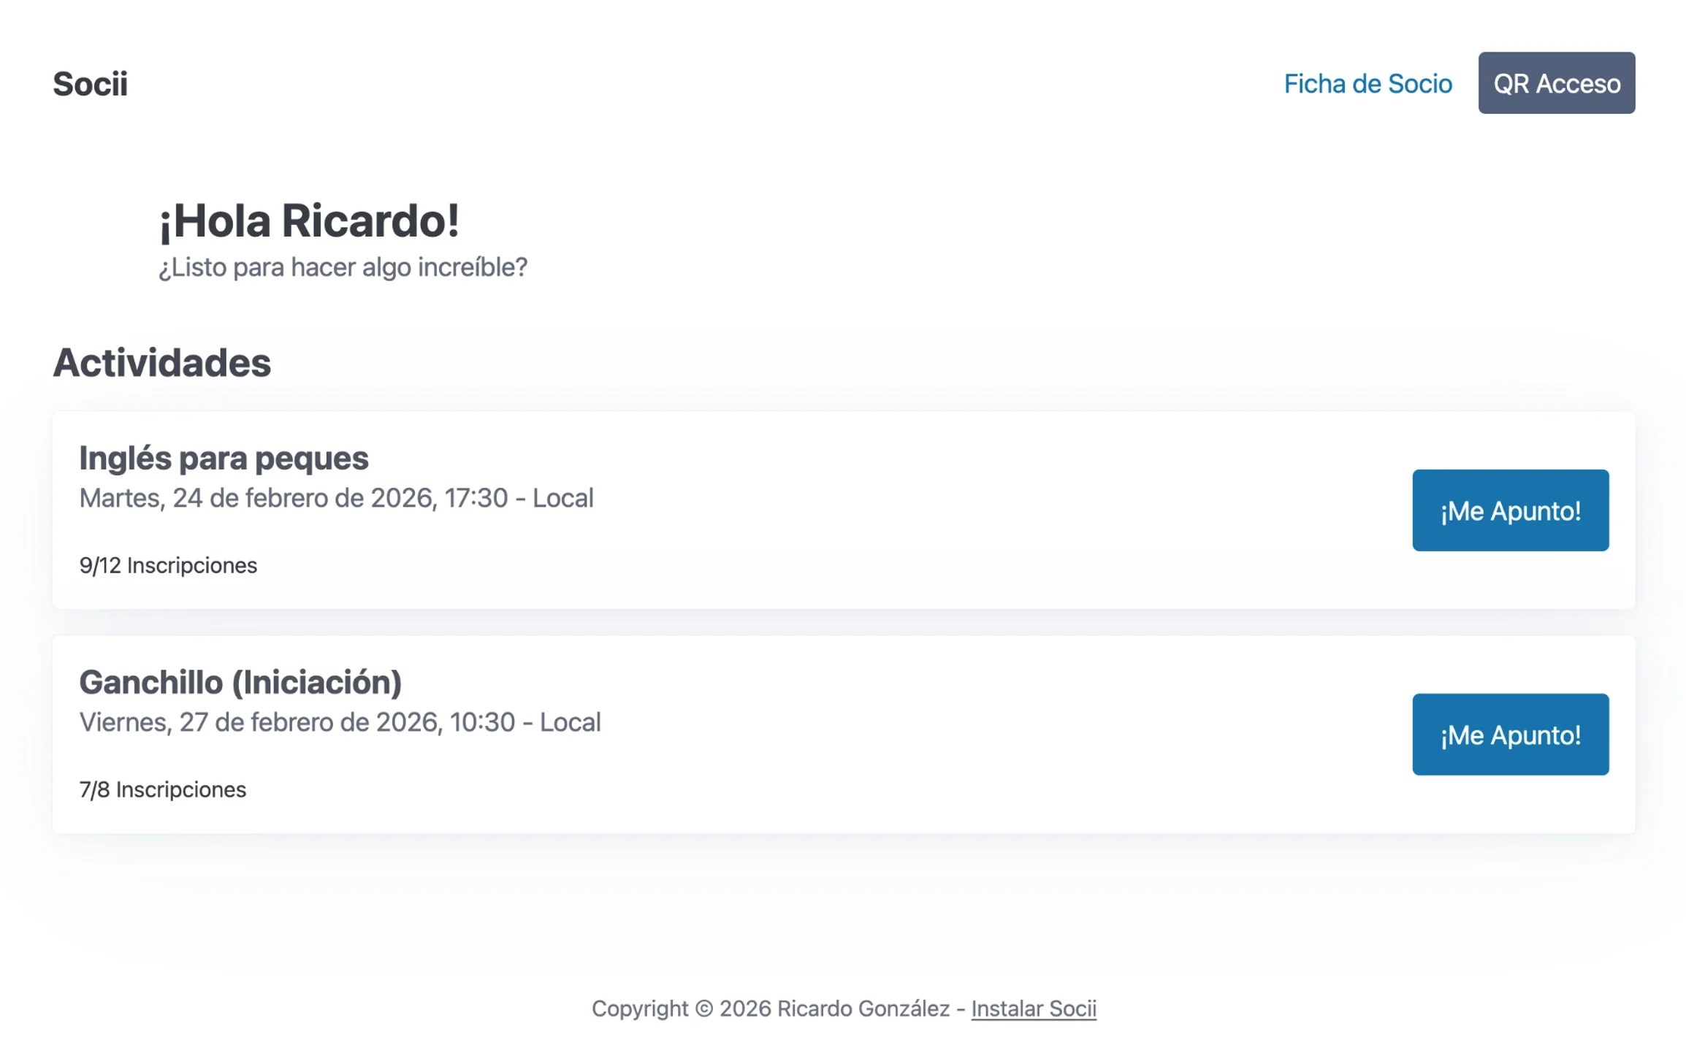Click the 10:30 time in Ganchillo card
The image size is (1686, 1053).
(482, 722)
